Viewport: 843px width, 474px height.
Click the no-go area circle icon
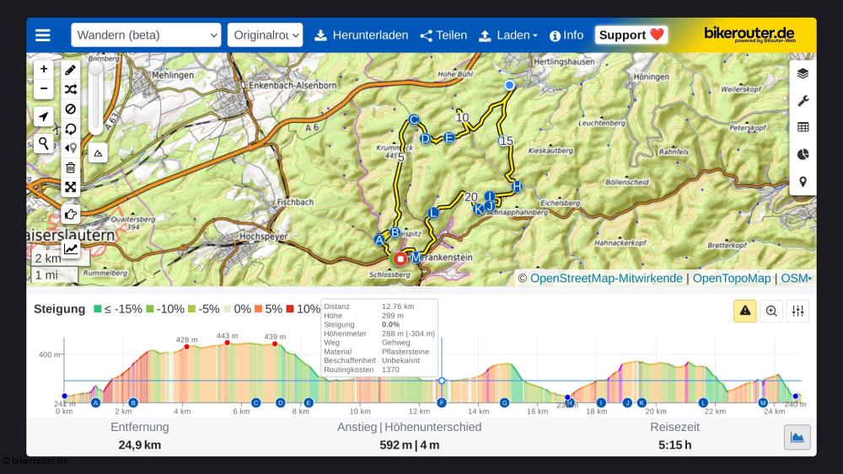pyautogui.click(x=71, y=109)
